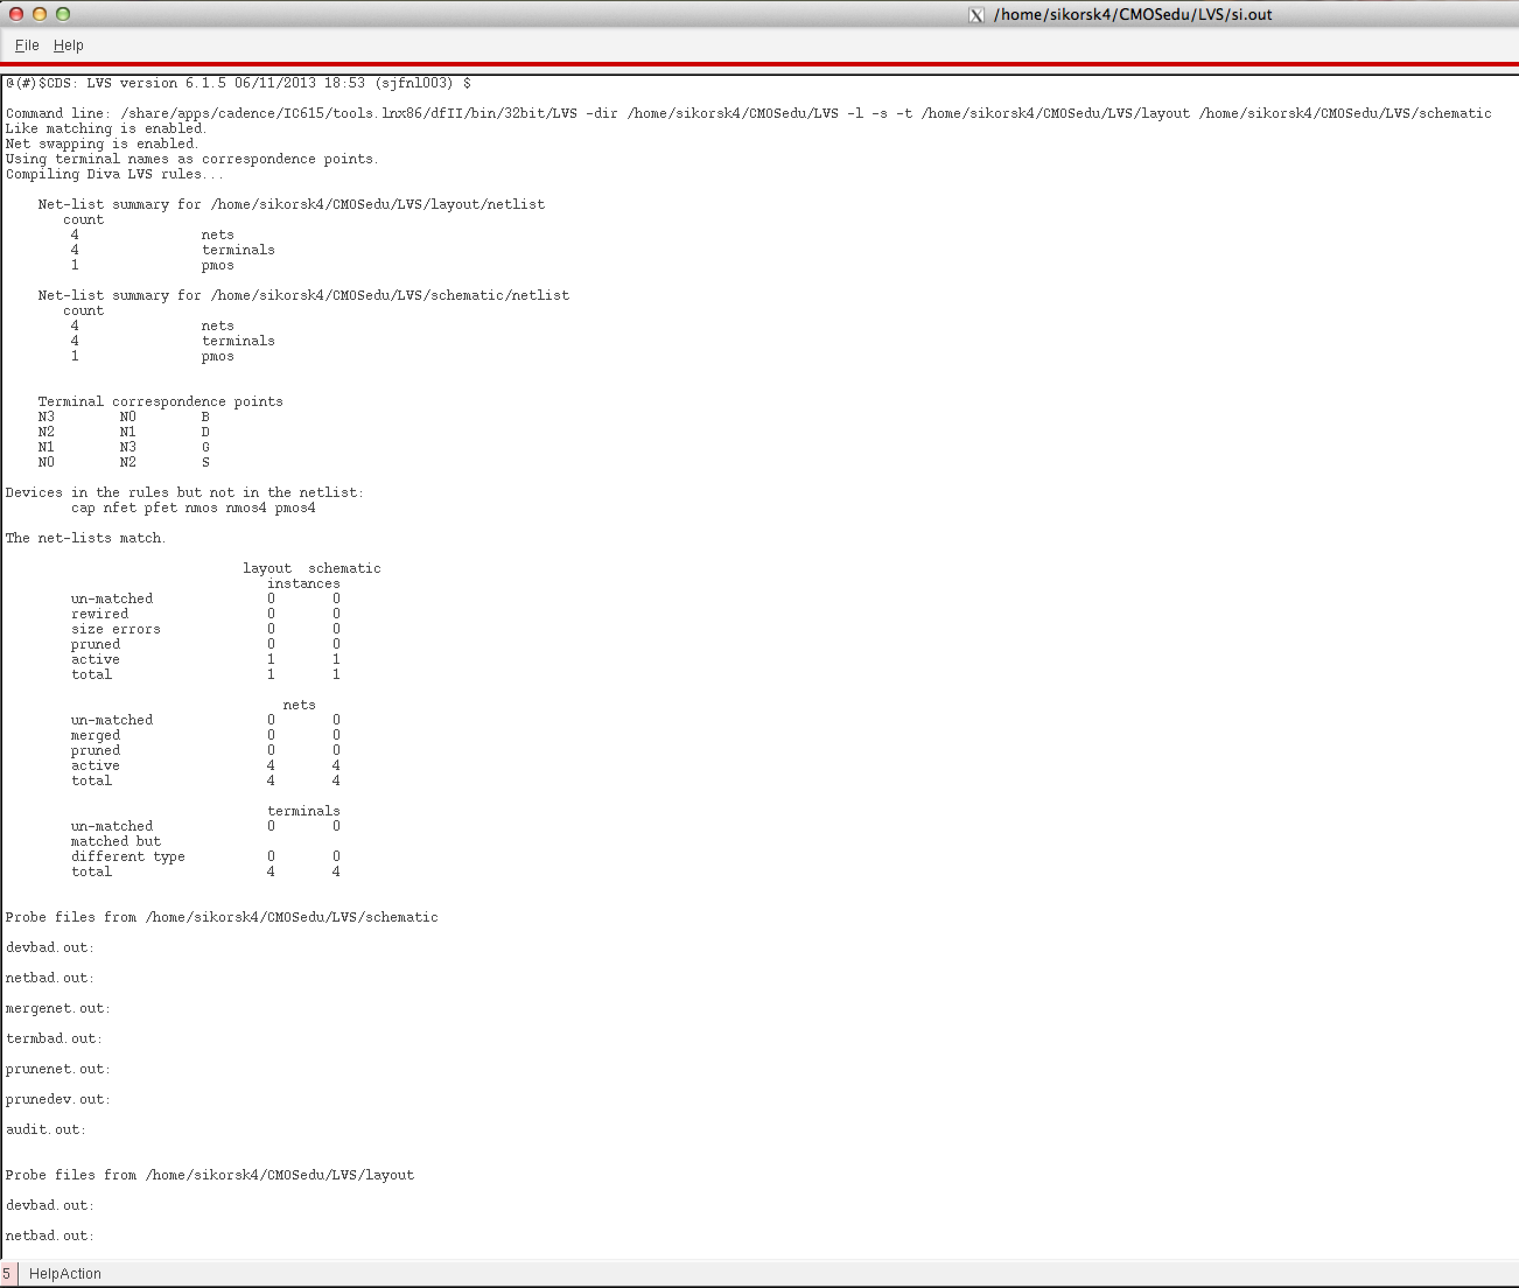This screenshot has height=1288, width=1519.
Task: Click 'Devices in the rules but not in the netlist:'
Action: coord(184,493)
